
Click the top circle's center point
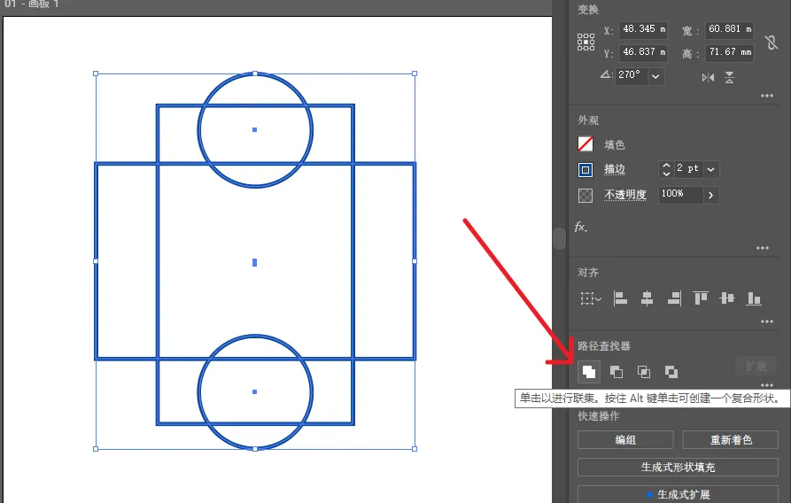pos(255,129)
